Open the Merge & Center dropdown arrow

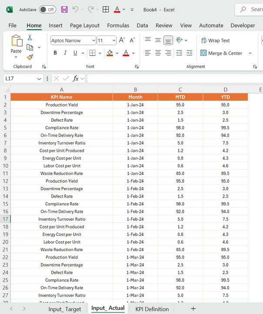coord(250,53)
